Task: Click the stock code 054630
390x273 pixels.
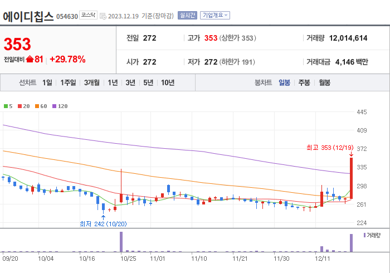Action: [x=67, y=16]
